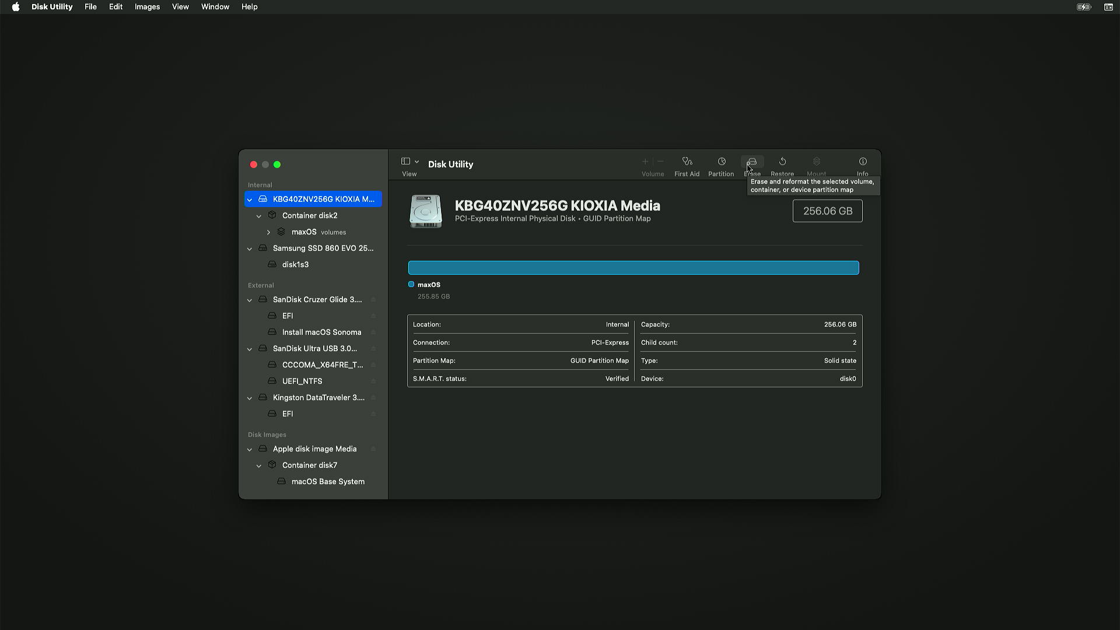Open the File menu
This screenshot has height=630, width=1120.
click(90, 7)
